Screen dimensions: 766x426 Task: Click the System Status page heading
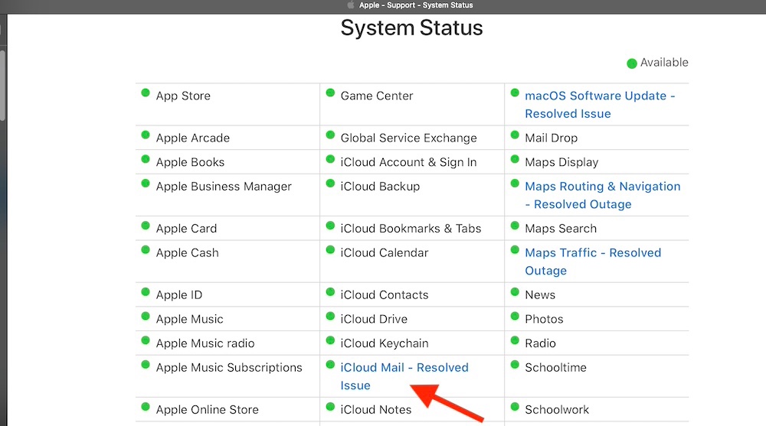(411, 28)
